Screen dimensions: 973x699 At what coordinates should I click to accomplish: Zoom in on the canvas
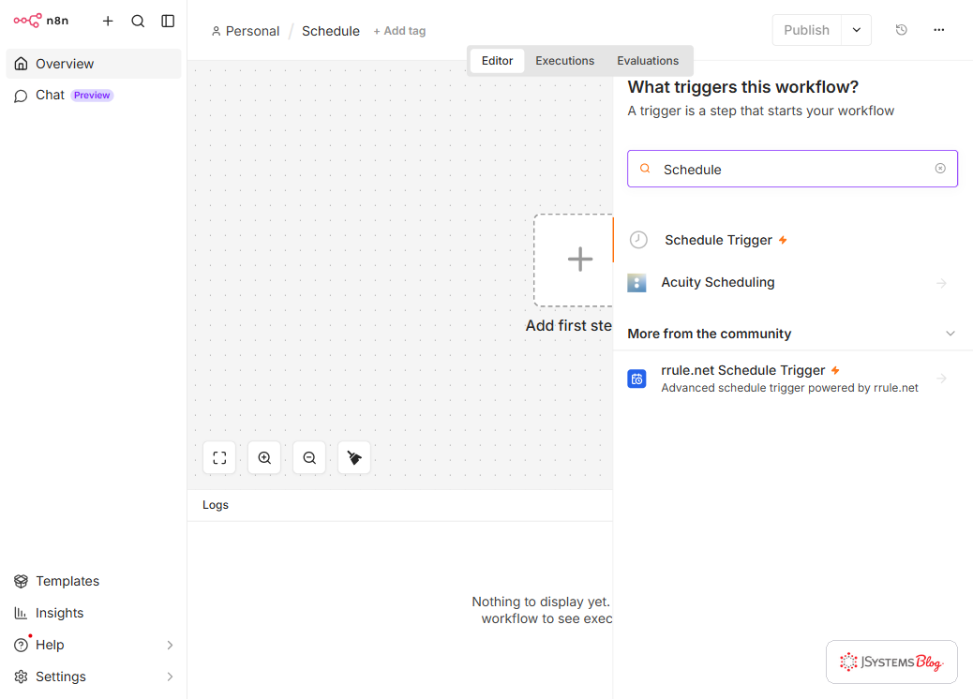click(x=264, y=458)
